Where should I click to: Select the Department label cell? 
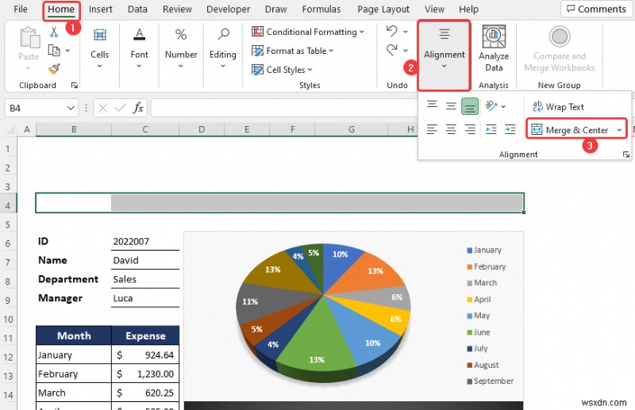(74, 279)
